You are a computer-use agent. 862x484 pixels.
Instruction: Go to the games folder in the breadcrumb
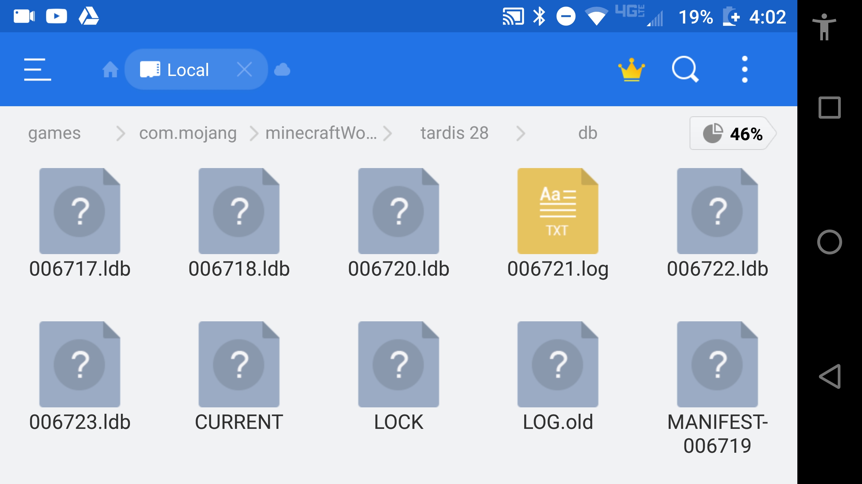point(55,133)
